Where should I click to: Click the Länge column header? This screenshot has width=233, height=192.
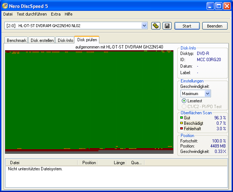click(x=112, y=163)
